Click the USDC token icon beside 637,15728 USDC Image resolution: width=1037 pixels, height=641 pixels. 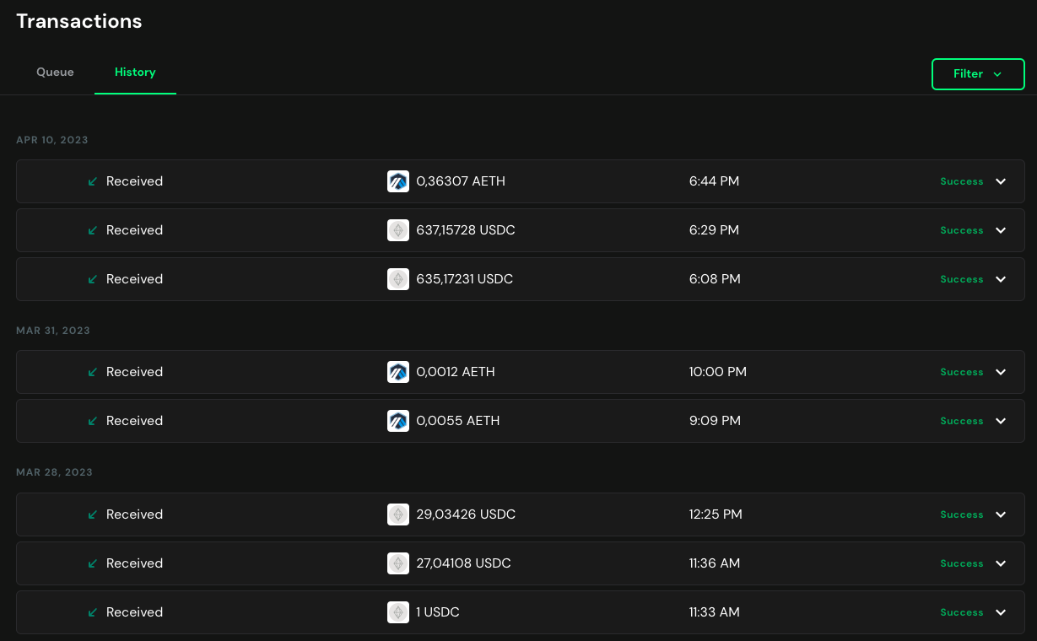tap(397, 229)
